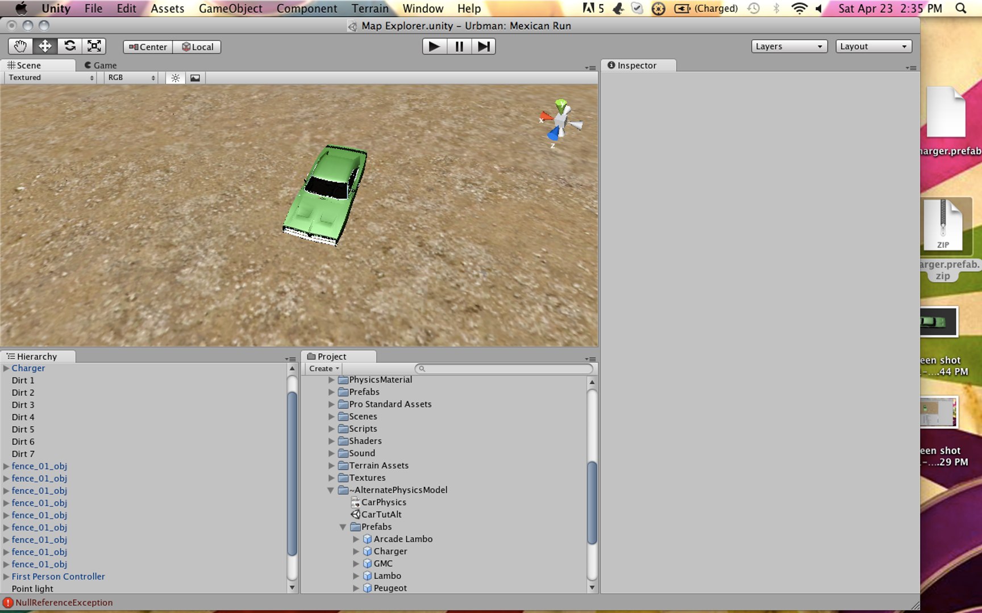Screen dimensions: 982x613
Task: Select the Move transform tool
Action: coord(45,47)
